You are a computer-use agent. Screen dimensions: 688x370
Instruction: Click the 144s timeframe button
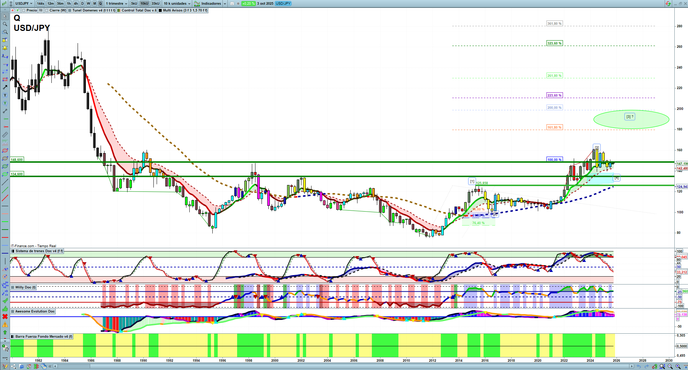[41, 4]
